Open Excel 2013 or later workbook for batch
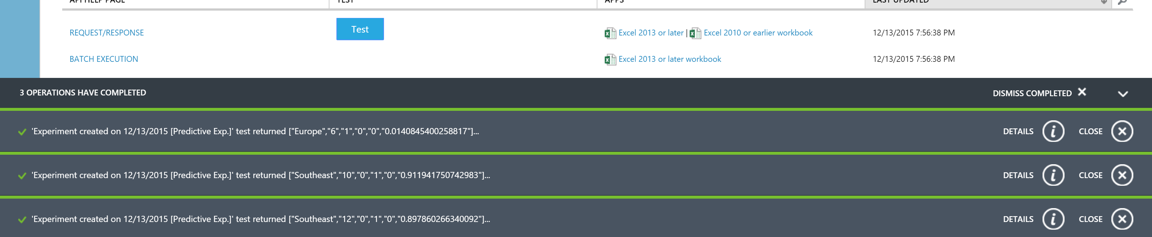The image size is (1152, 237). [x=670, y=59]
